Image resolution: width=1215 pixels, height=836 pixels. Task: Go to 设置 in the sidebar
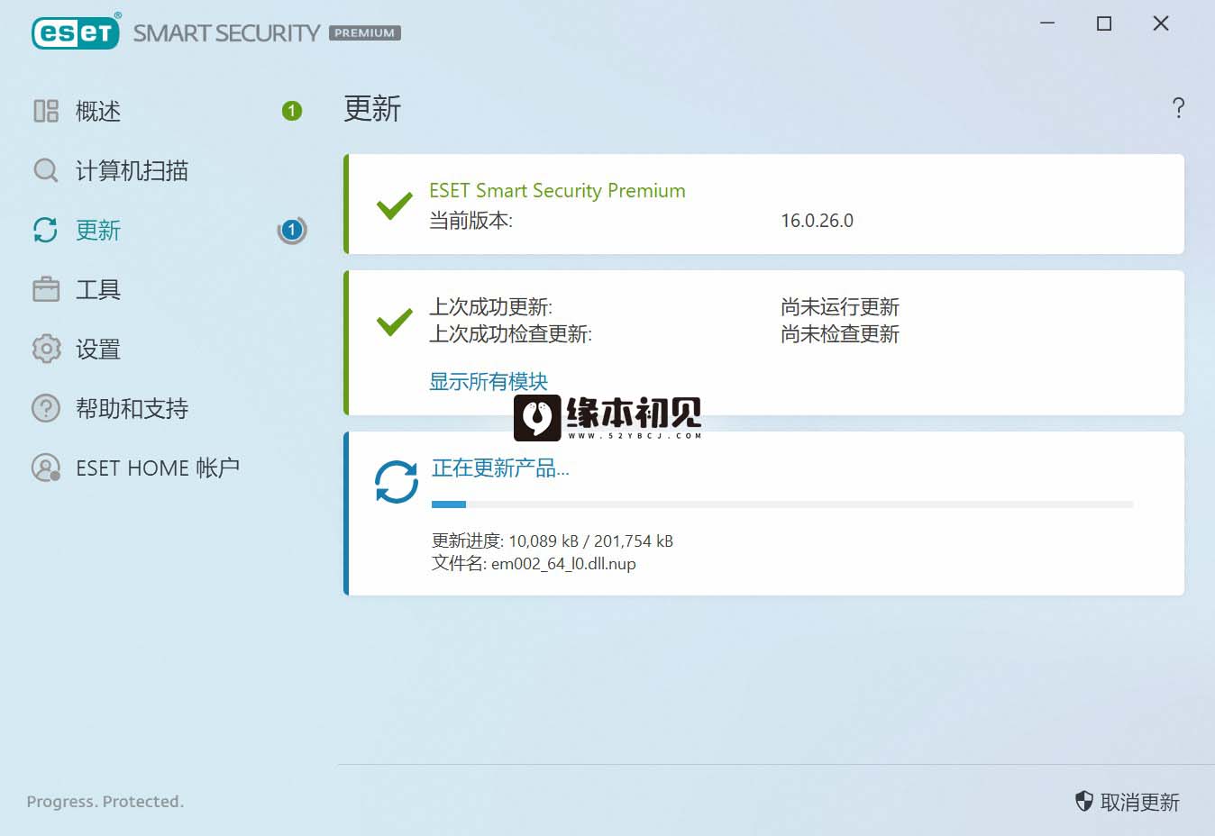tap(98, 349)
